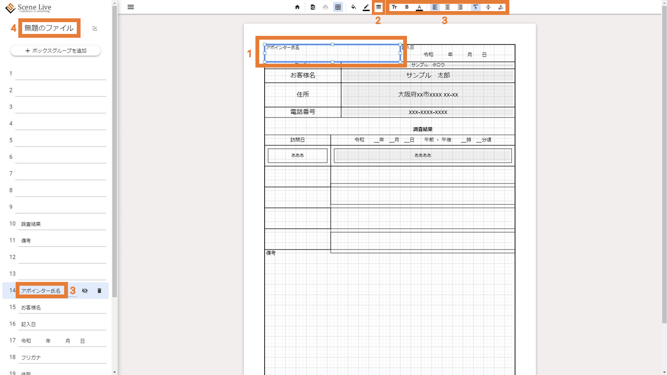Align text to the right
The height and width of the screenshot is (375, 667).
(460, 7)
